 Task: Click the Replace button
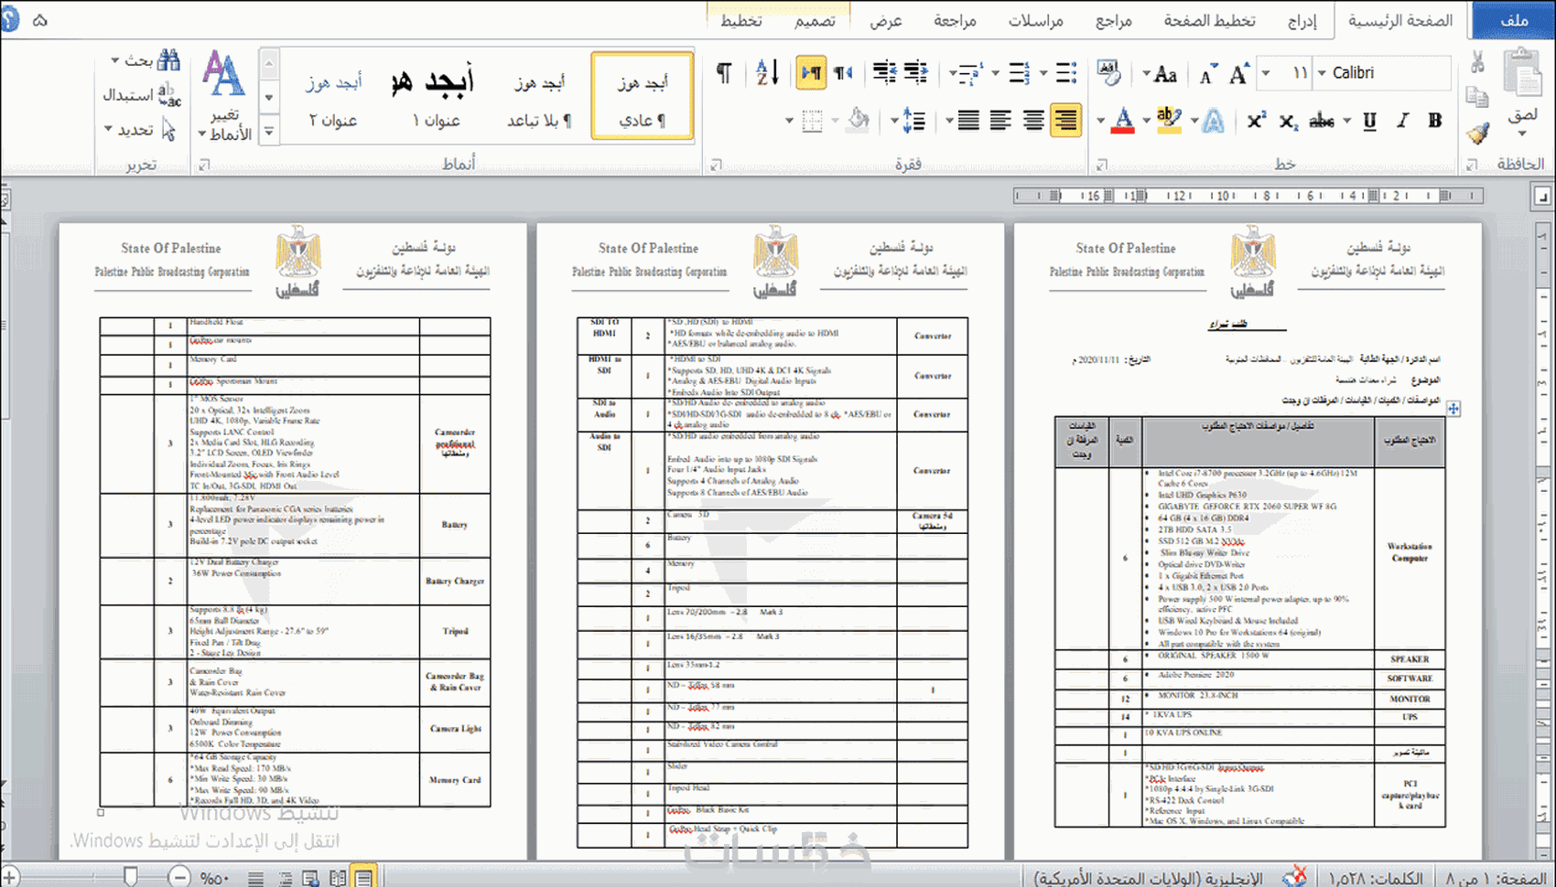[x=142, y=94]
